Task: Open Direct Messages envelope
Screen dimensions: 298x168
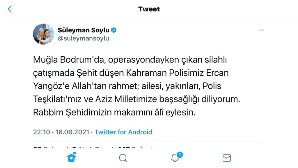Action: click(x=226, y=158)
